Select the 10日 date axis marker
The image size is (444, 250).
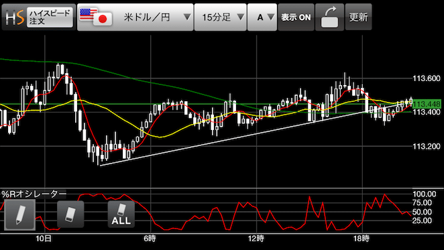tap(44, 239)
